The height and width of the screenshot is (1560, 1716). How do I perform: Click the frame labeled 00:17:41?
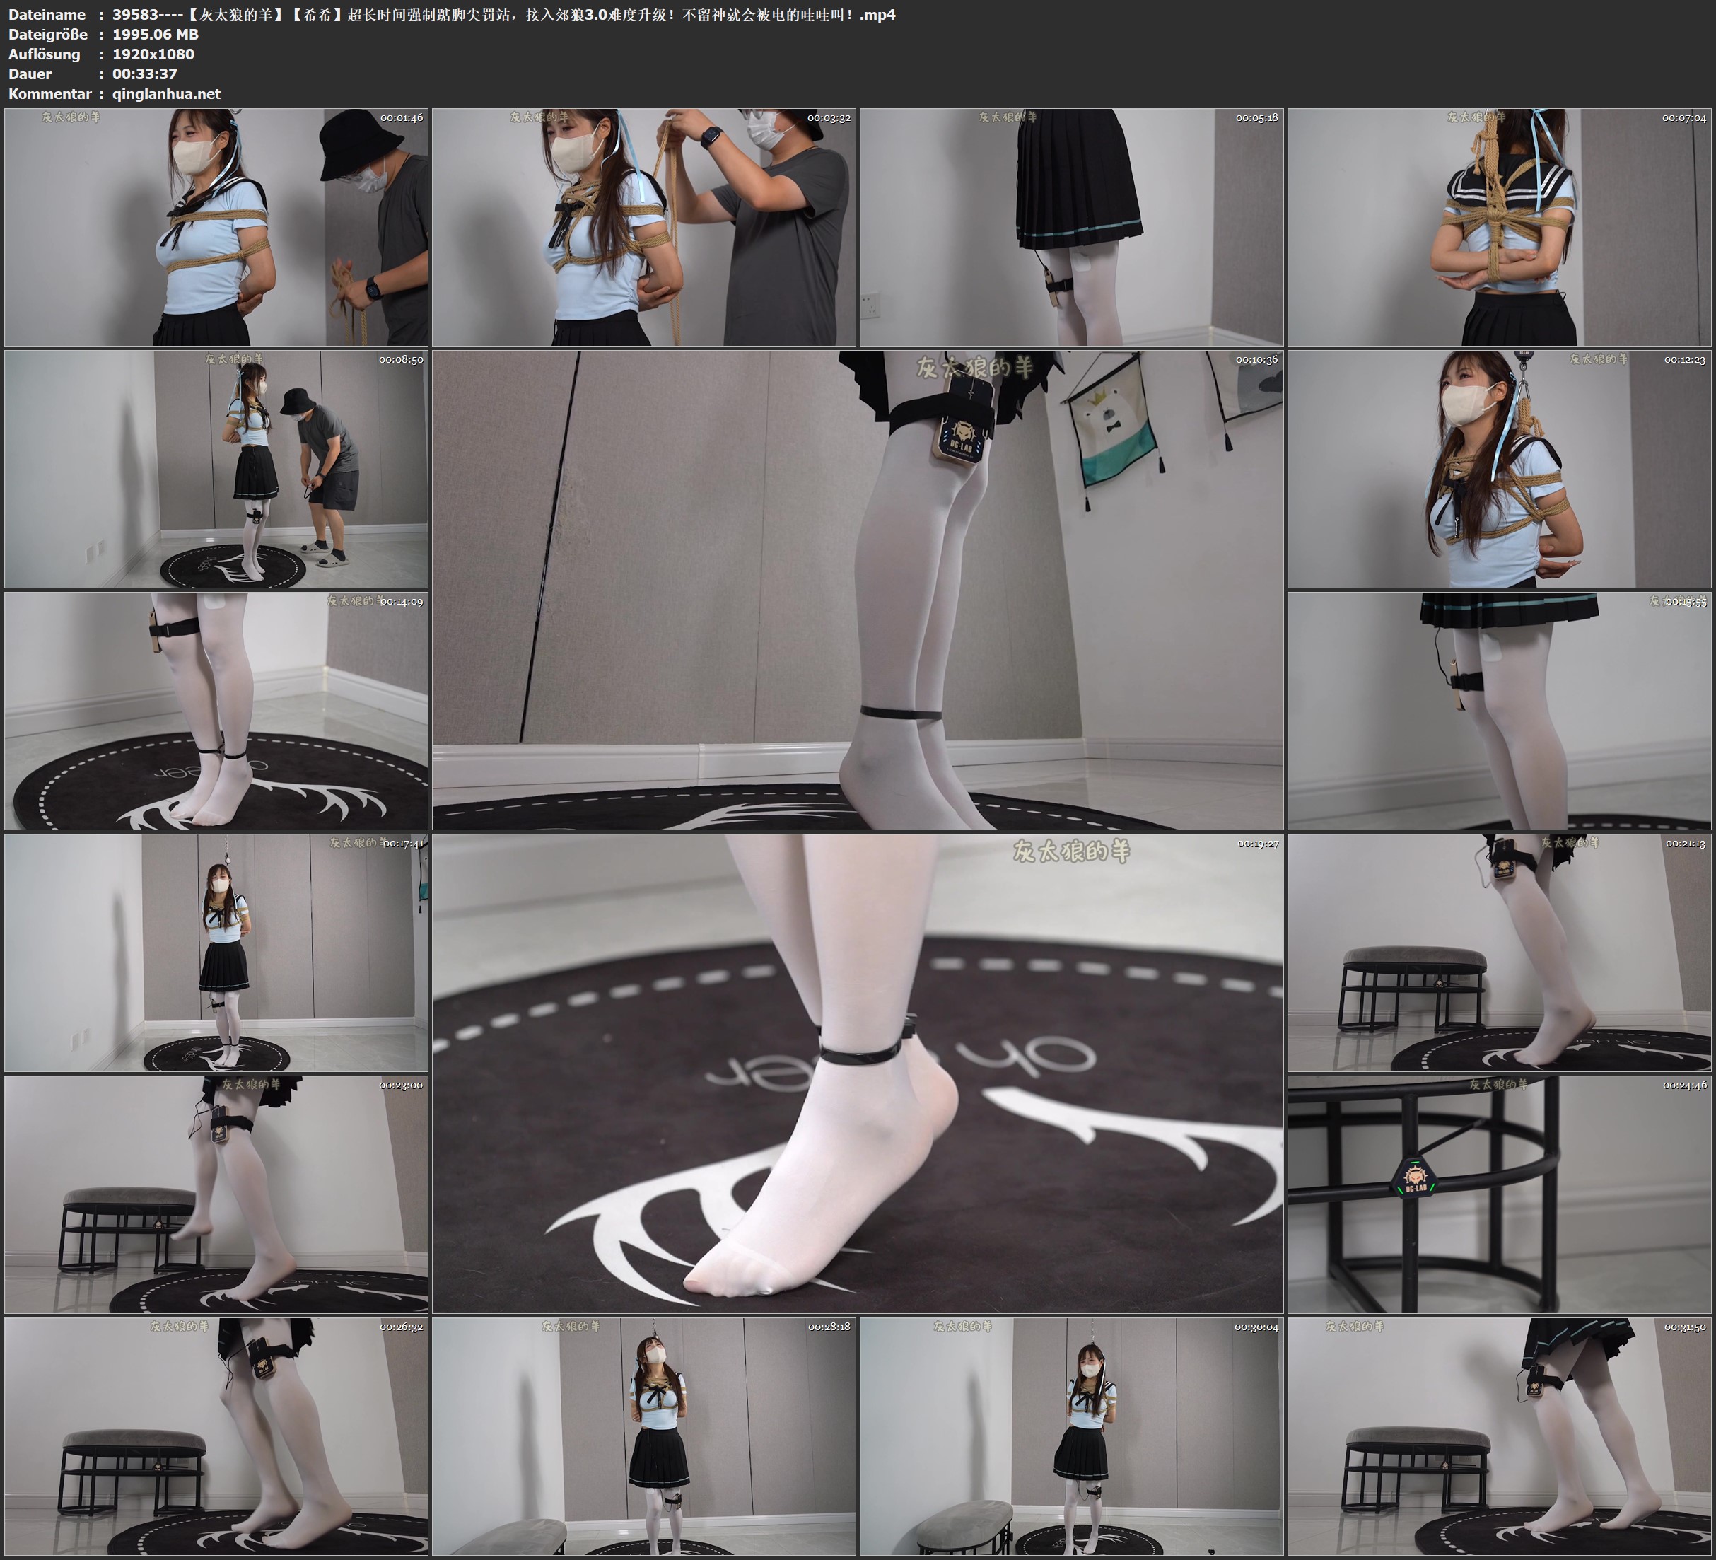point(216,953)
